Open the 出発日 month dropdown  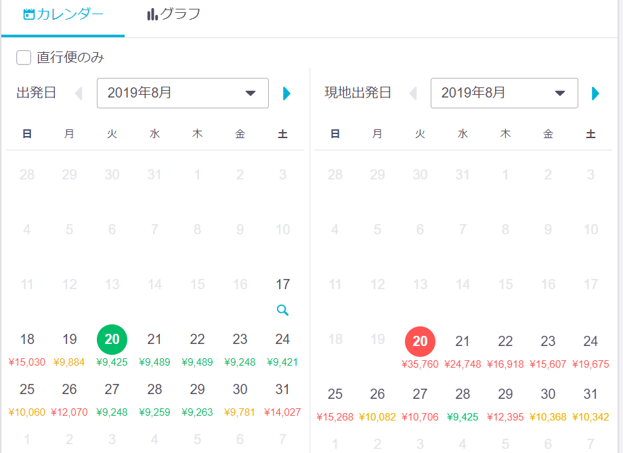(183, 93)
